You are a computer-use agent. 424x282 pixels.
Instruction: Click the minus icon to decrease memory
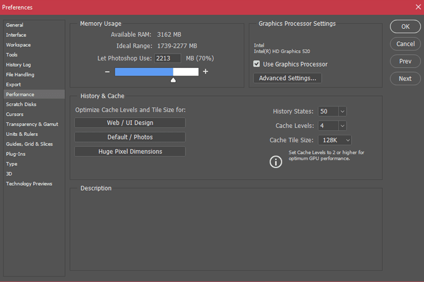point(107,72)
